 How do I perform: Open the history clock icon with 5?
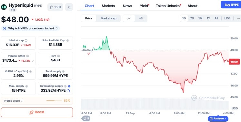pos(86,118)
